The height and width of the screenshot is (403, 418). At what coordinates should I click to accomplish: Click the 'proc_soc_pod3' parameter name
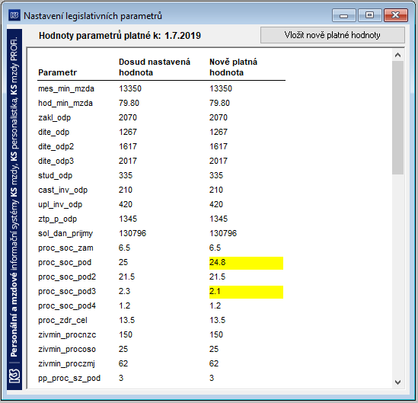[67, 292]
